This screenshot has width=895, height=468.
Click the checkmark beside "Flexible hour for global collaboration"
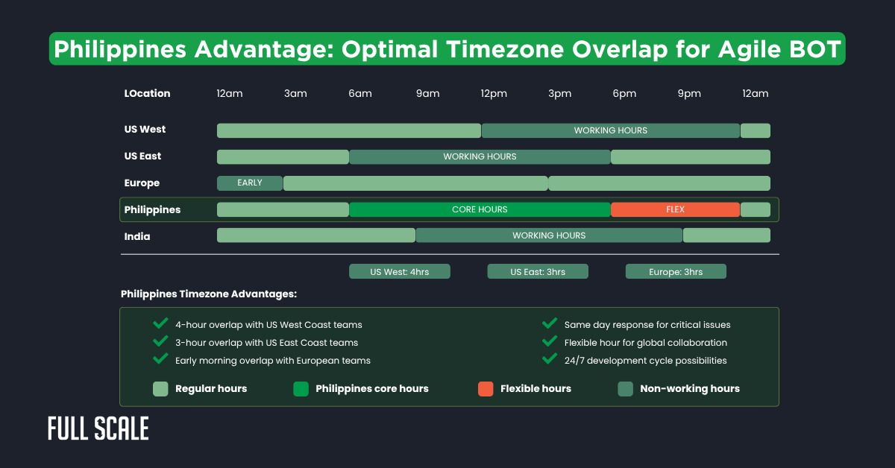550,342
